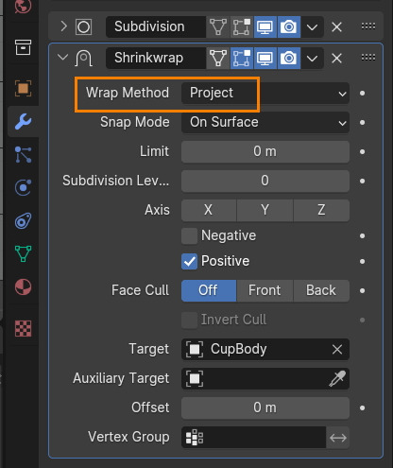The width and height of the screenshot is (393, 468).
Task: Enable the Z projection axis
Action: tap(321, 210)
